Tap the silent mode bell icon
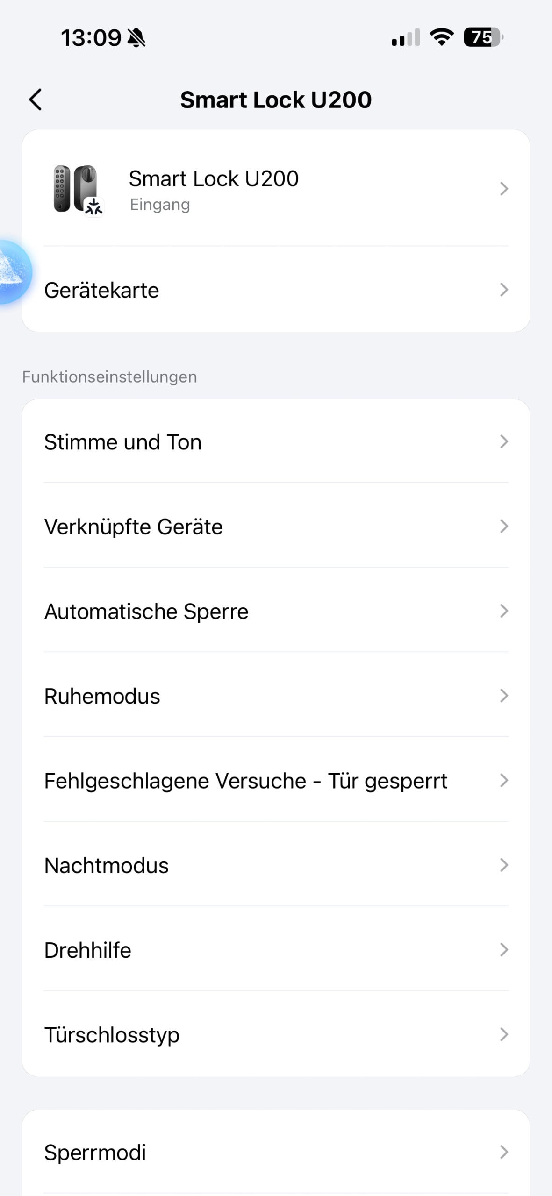Screen dimensions: 552x1196 [x=136, y=38]
